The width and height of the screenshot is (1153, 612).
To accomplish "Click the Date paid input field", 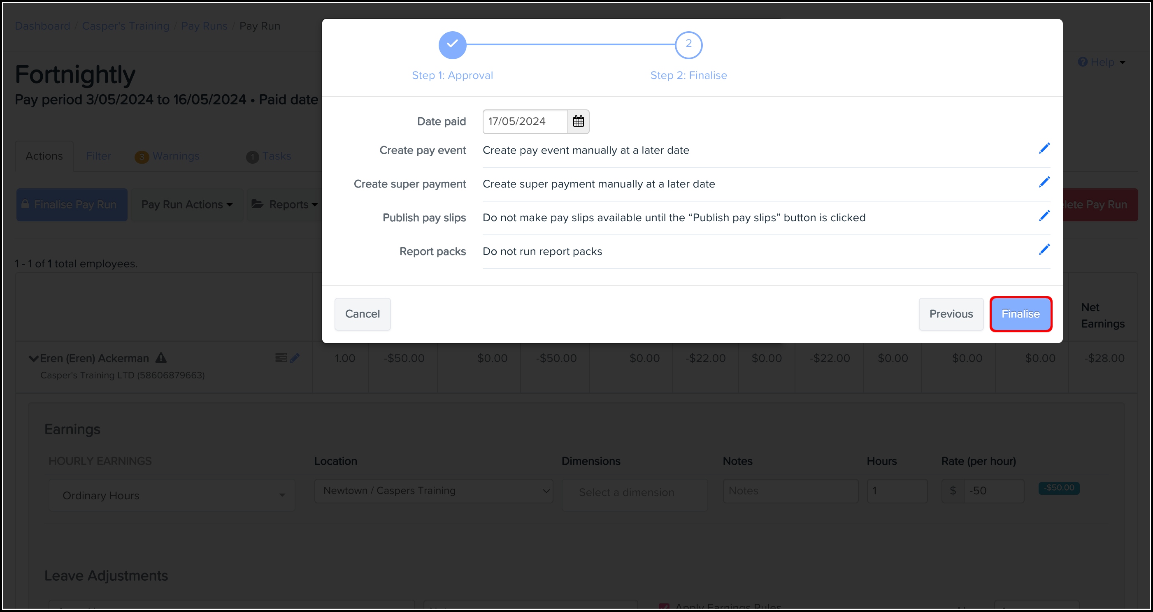I will point(525,121).
